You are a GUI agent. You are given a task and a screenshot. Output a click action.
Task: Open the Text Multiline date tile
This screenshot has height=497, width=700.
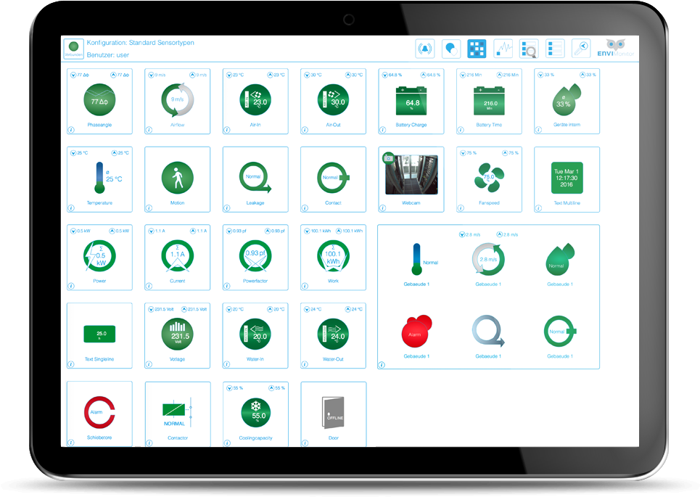click(x=567, y=178)
